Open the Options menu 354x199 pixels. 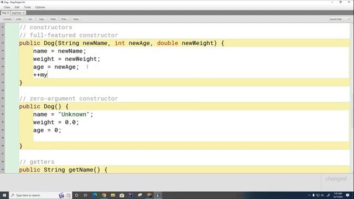40,7
